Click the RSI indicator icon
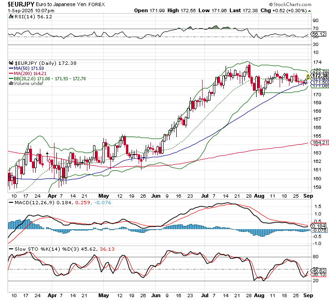This screenshot has height=300, width=329. [11, 16]
